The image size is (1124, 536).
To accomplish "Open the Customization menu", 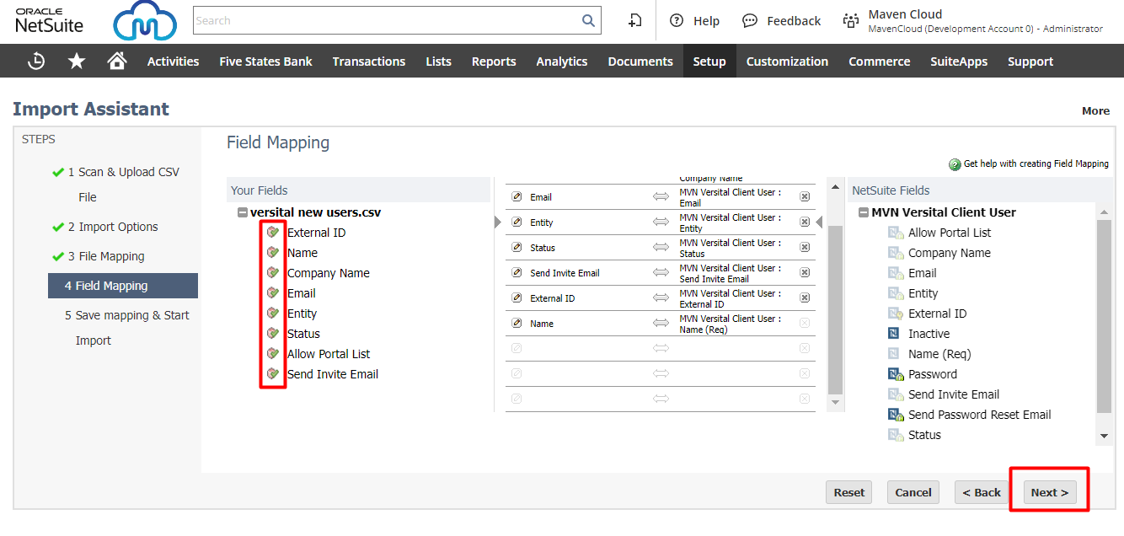I will [x=786, y=62].
